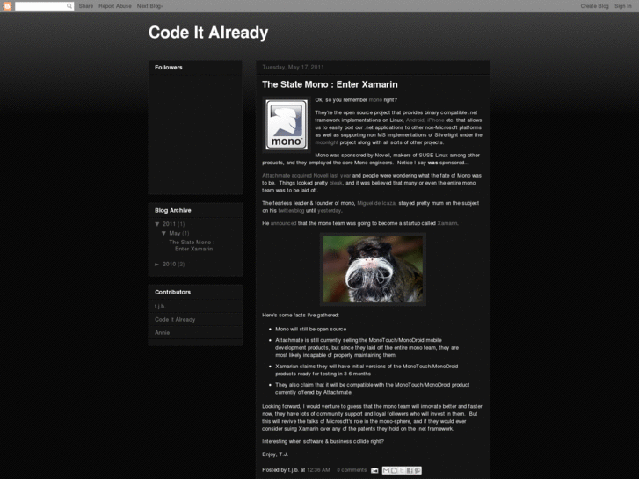The width and height of the screenshot is (639, 479).
Task: Follow the 'yesterday' link
Action: pyautogui.click(x=329, y=211)
